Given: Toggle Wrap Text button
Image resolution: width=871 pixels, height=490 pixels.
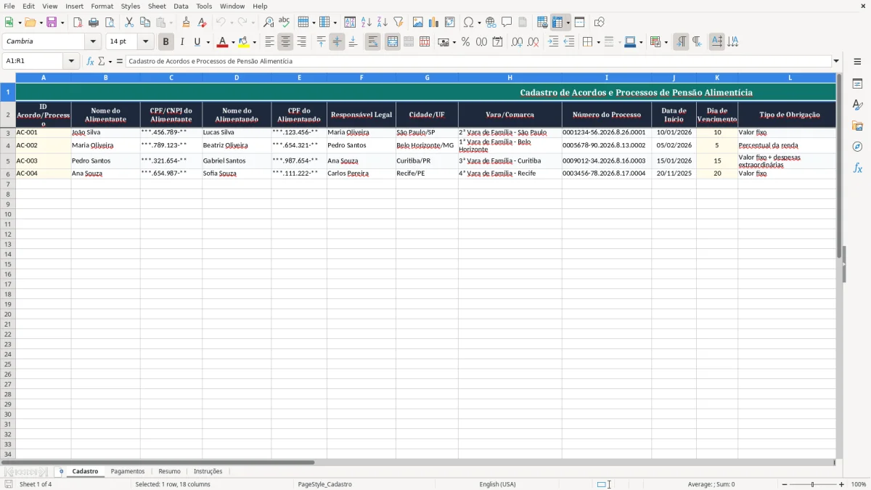Looking at the screenshot, I should coord(373,42).
